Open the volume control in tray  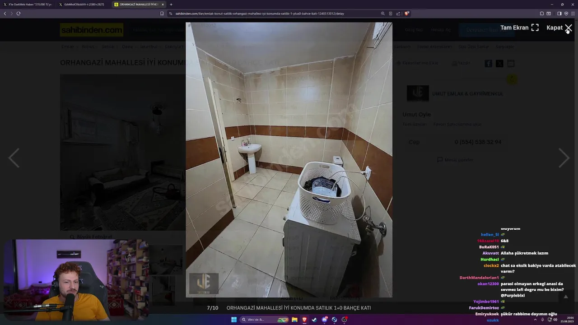pyautogui.click(x=555, y=320)
